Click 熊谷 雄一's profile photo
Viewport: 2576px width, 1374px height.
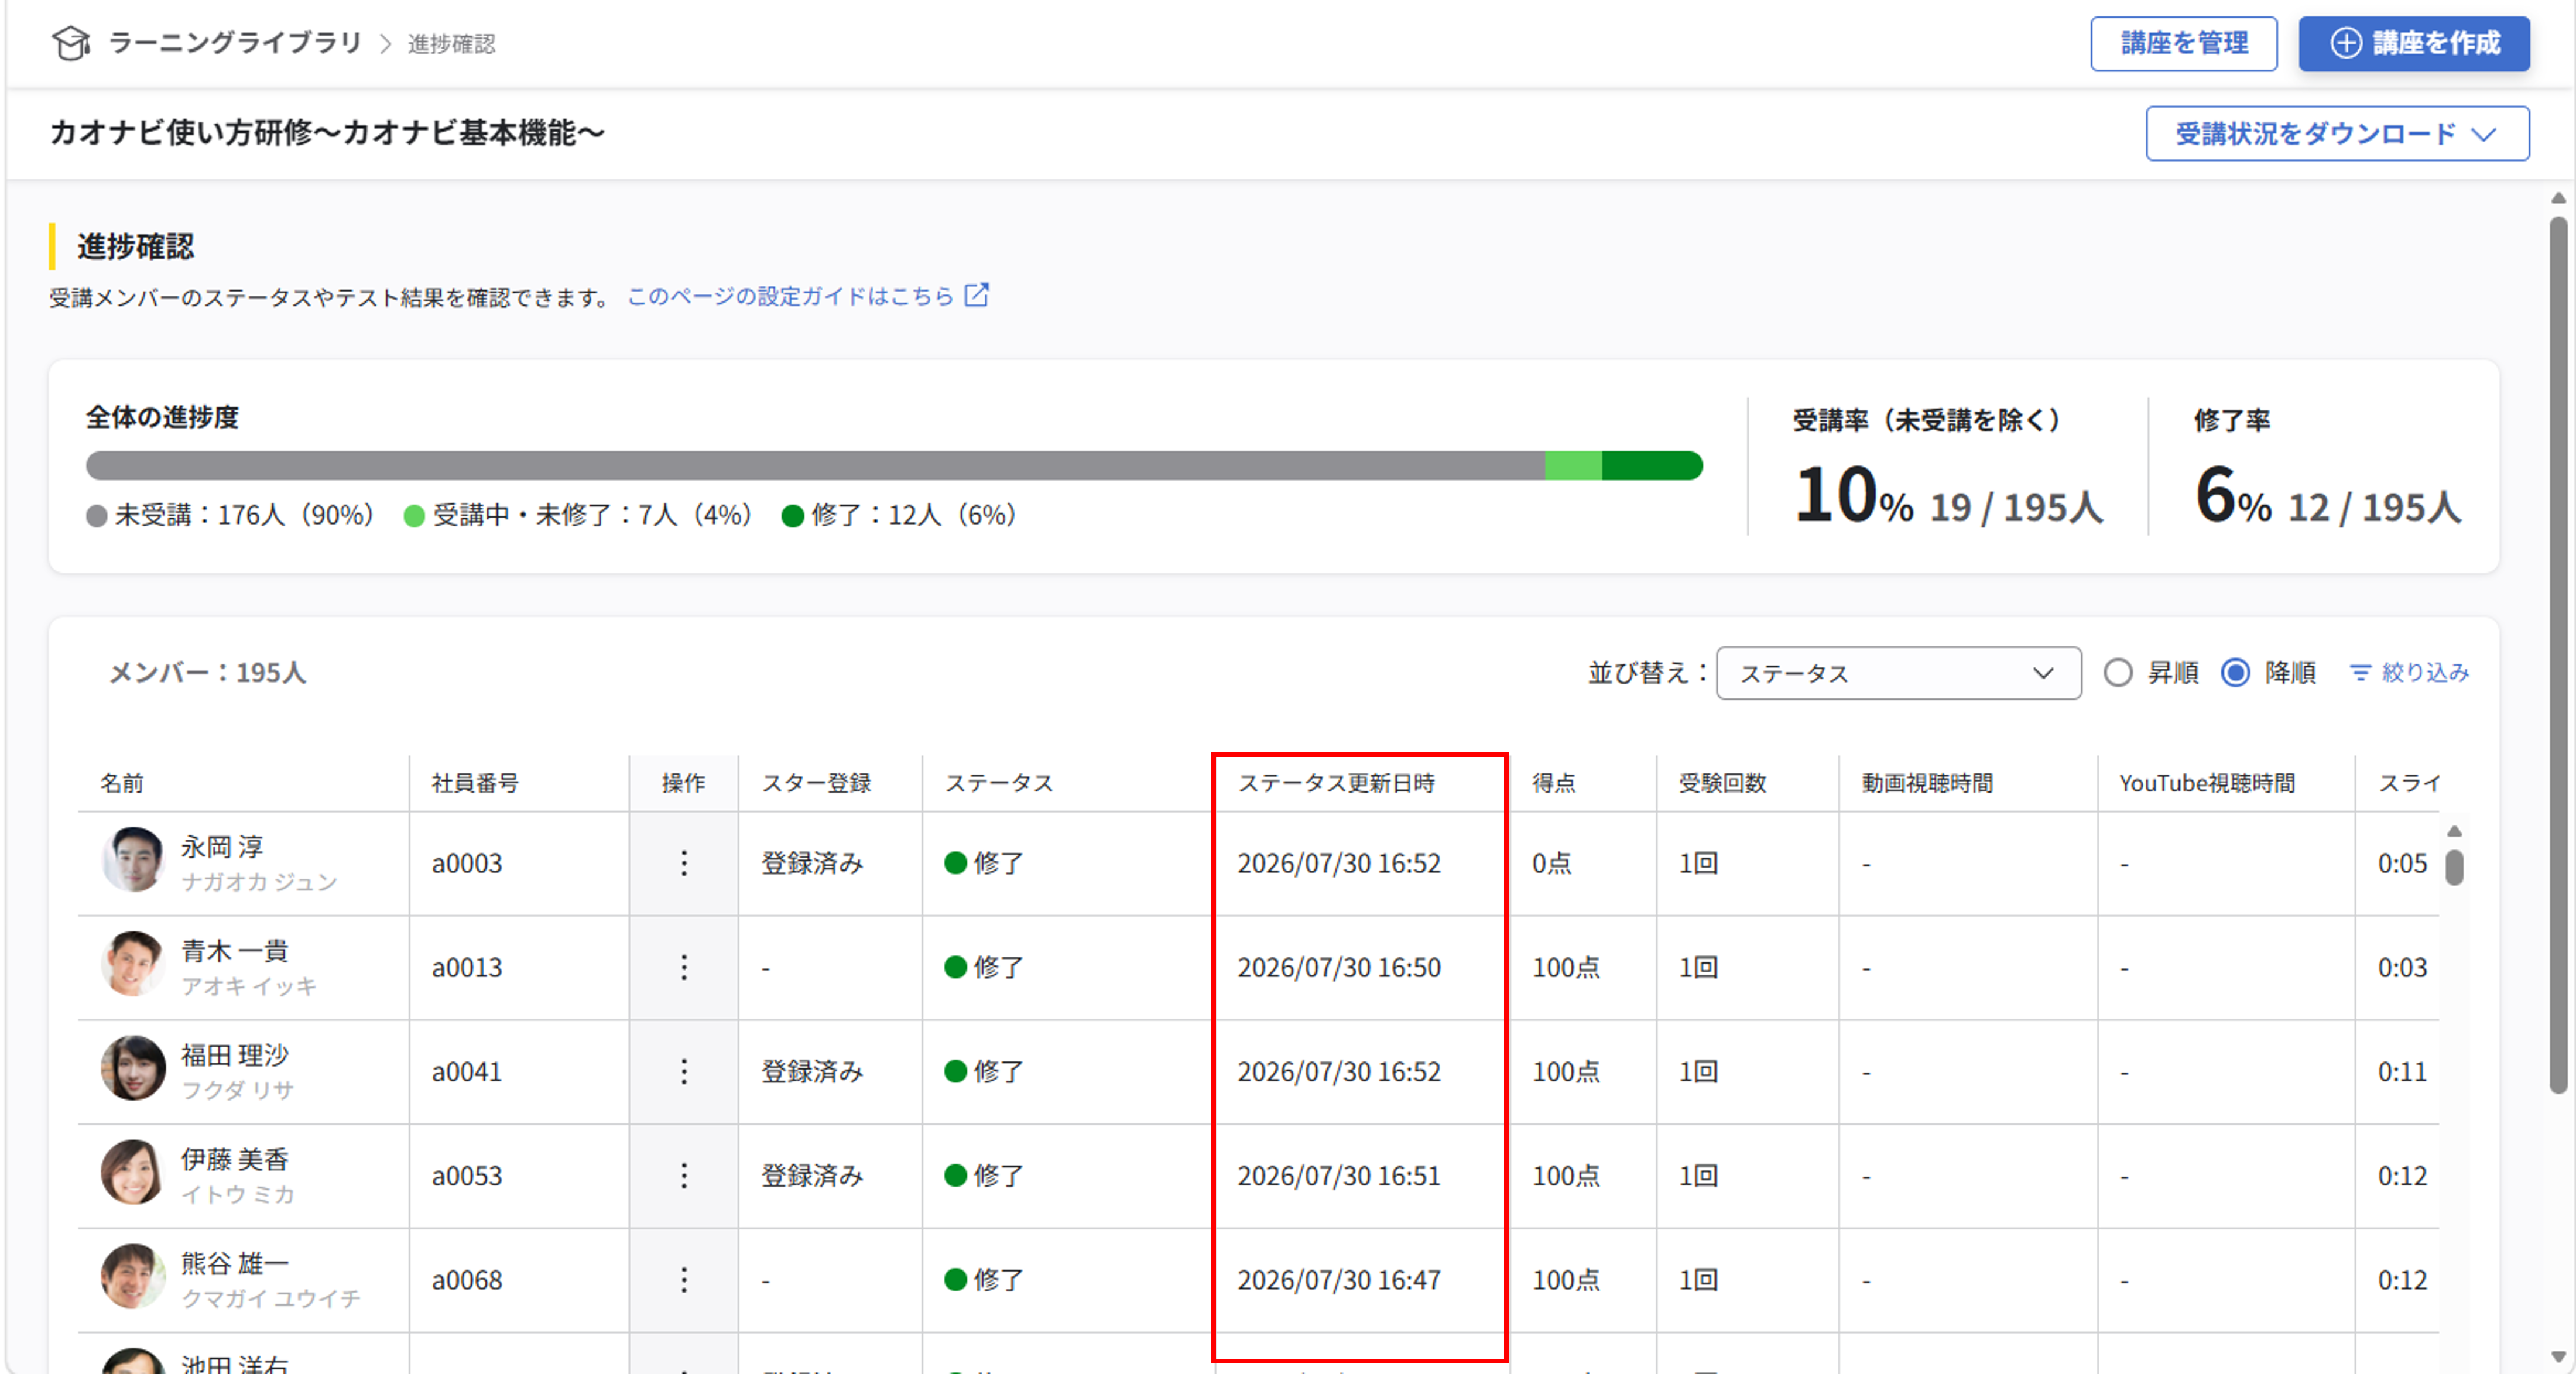133,1275
